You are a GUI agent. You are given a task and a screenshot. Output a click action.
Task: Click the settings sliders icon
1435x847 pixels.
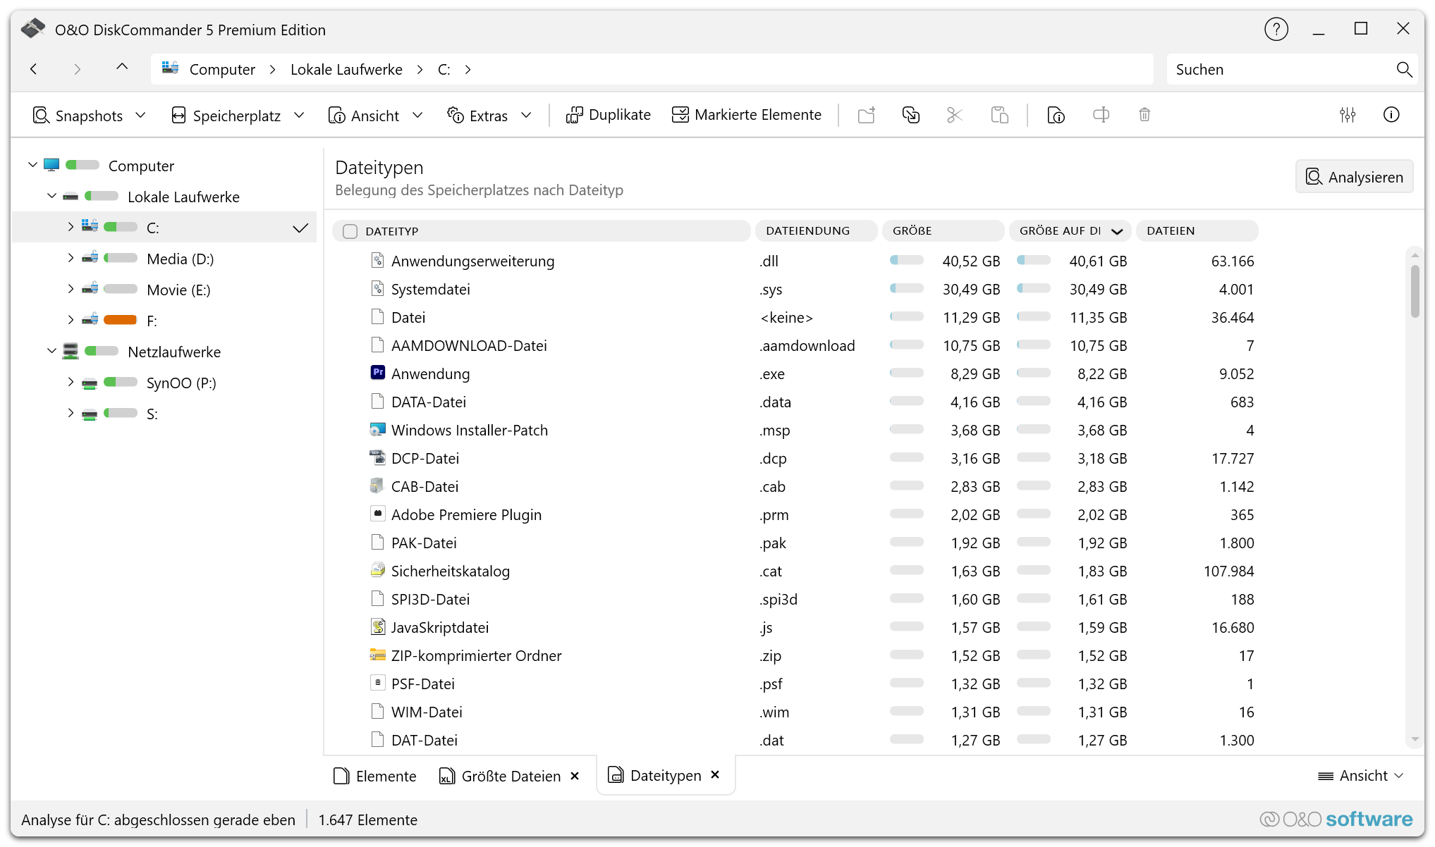point(1347,115)
